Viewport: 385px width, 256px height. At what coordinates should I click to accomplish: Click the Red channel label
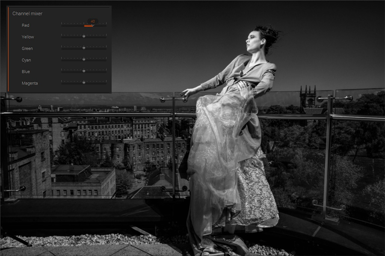pyautogui.click(x=25, y=25)
